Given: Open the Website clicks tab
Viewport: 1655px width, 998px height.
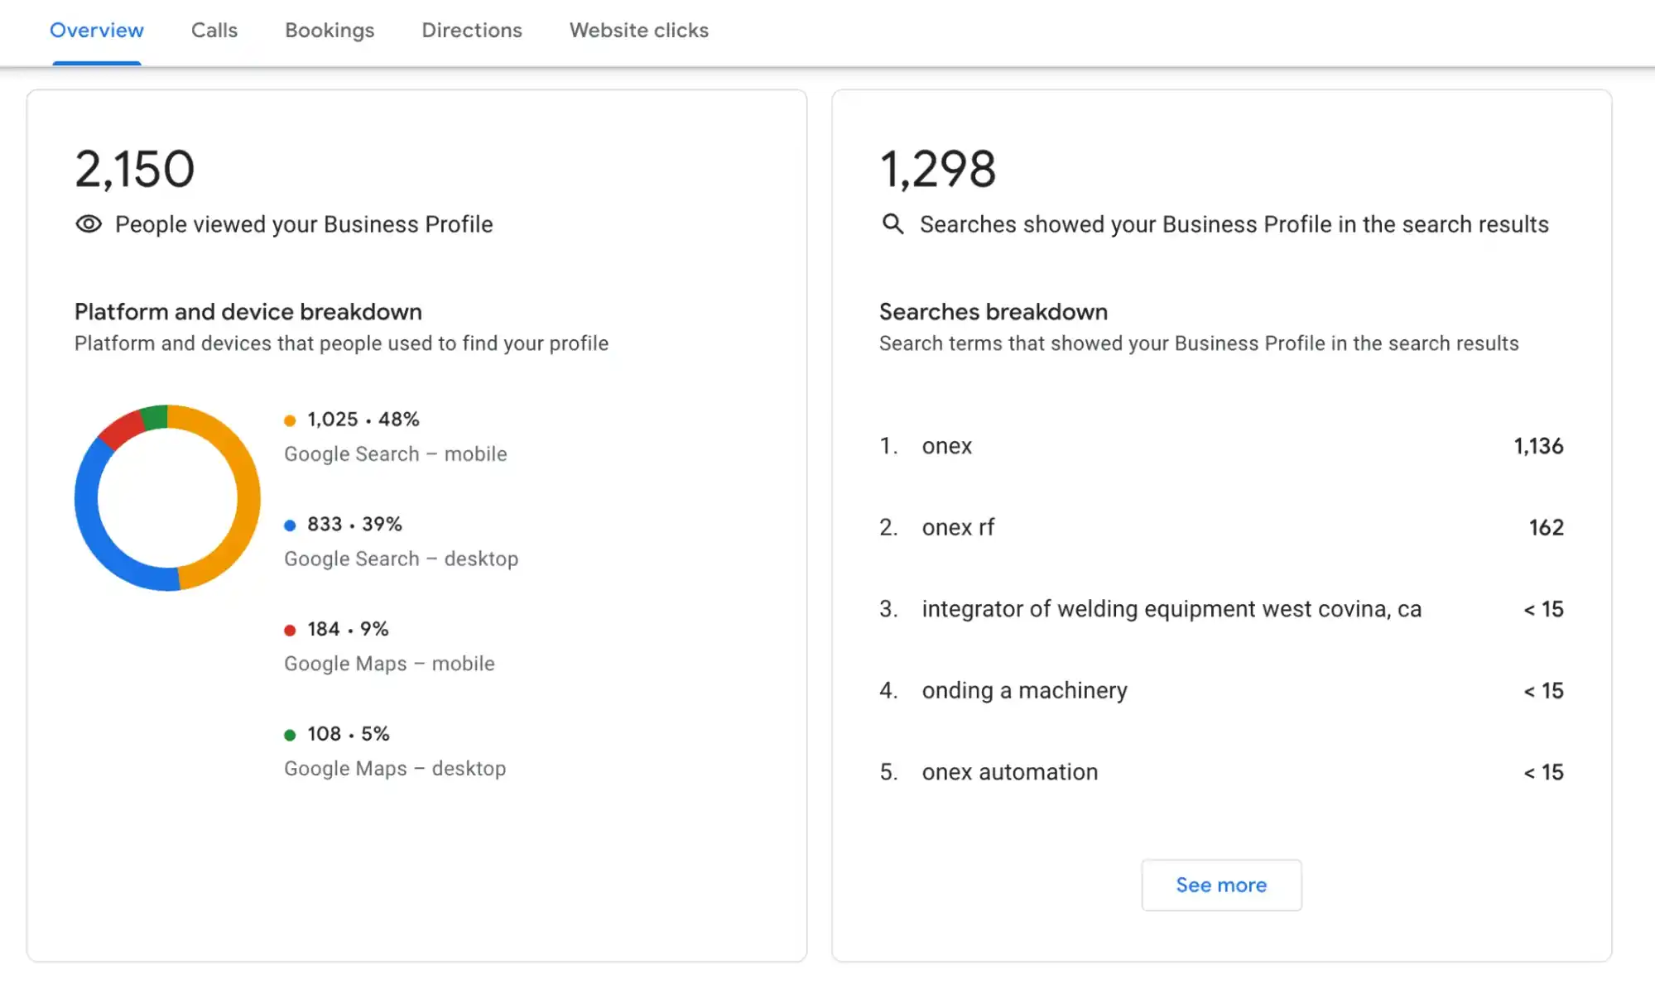Looking at the screenshot, I should pos(639,31).
